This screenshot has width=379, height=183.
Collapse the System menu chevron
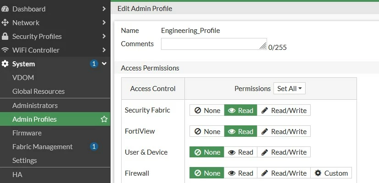pyautogui.click(x=104, y=64)
